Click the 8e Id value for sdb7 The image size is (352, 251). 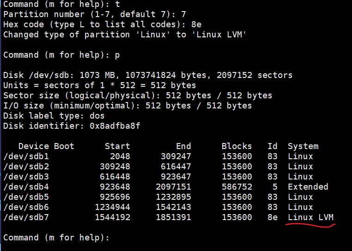(273, 217)
